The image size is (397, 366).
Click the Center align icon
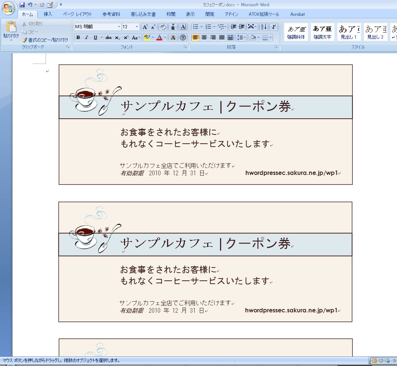(x=204, y=37)
